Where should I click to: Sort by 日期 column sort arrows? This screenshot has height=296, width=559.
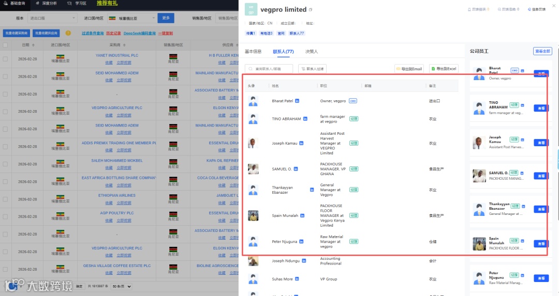[x=34, y=45]
